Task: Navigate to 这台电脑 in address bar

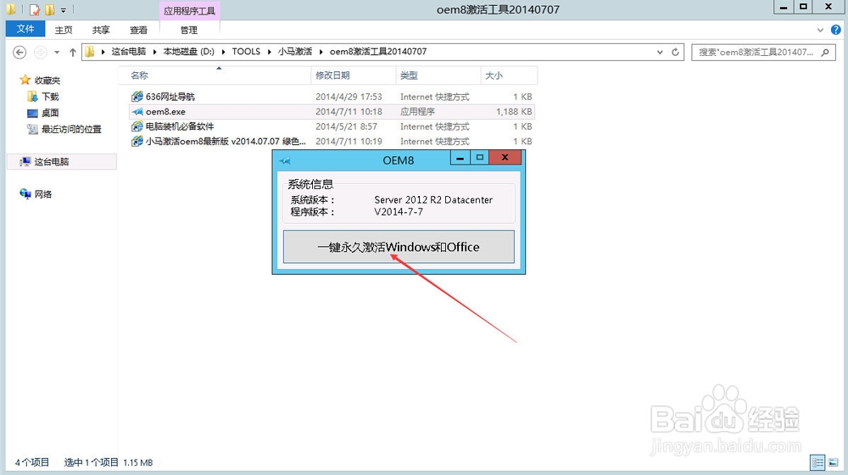Action: tap(129, 52)
